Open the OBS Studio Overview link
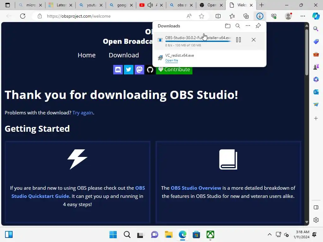 (x=196, y=188)
